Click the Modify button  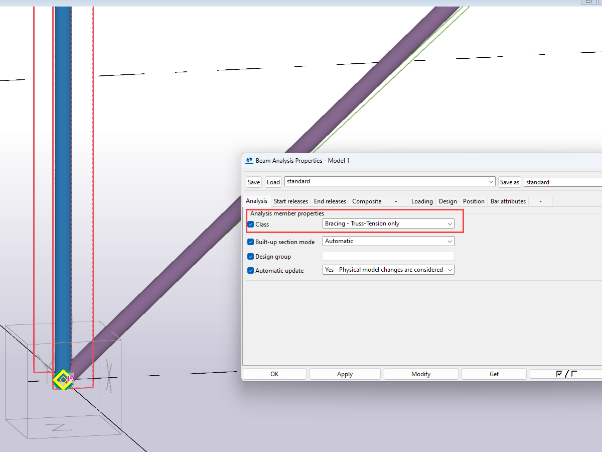pyautogui.click(x=420, y=374)
